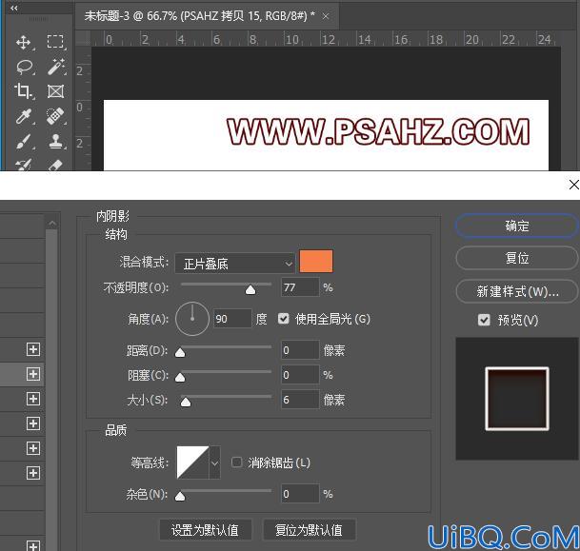This screenshot has width=580, height=551.
Task: Click the style preview thumbnail
Action: [517, 399]
